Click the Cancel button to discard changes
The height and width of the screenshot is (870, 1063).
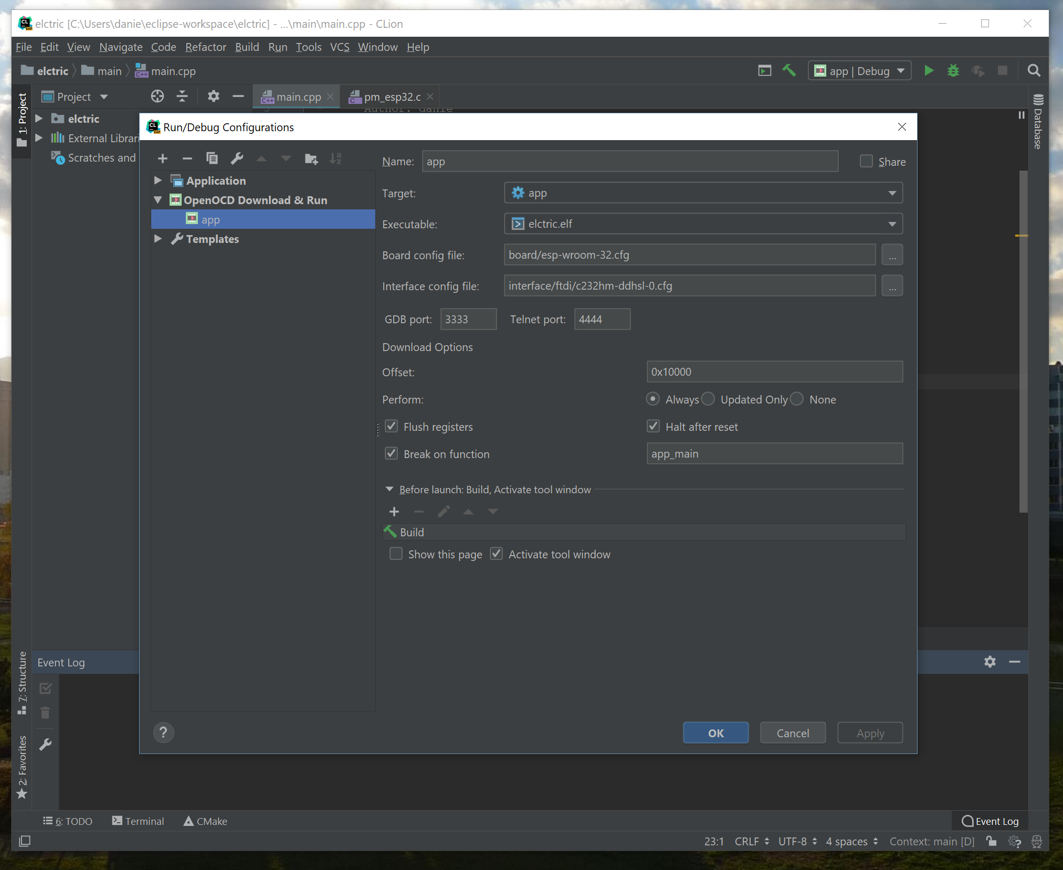[x=792, y=733]
